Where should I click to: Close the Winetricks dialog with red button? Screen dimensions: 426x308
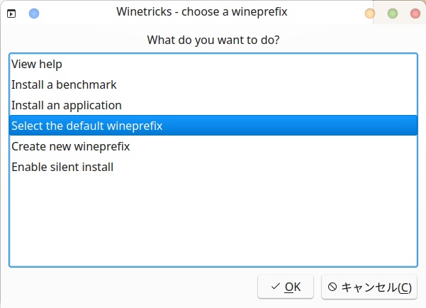click(415, 13)
